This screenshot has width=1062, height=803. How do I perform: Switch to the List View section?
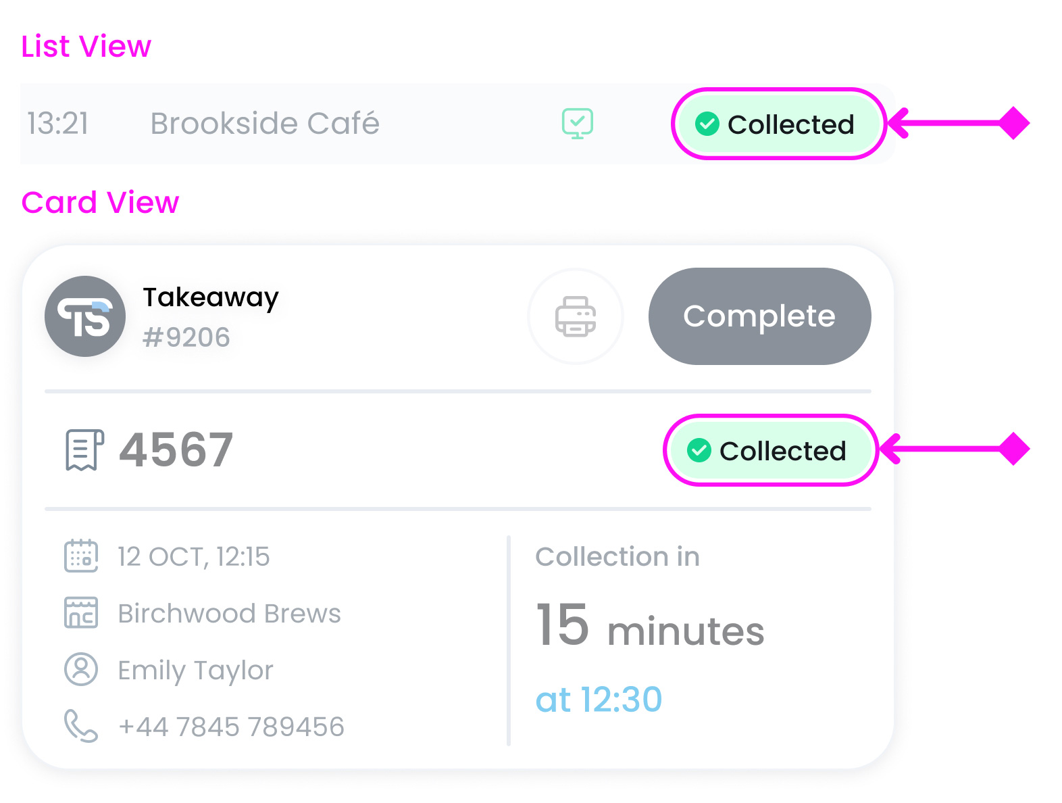coord(86,46)
